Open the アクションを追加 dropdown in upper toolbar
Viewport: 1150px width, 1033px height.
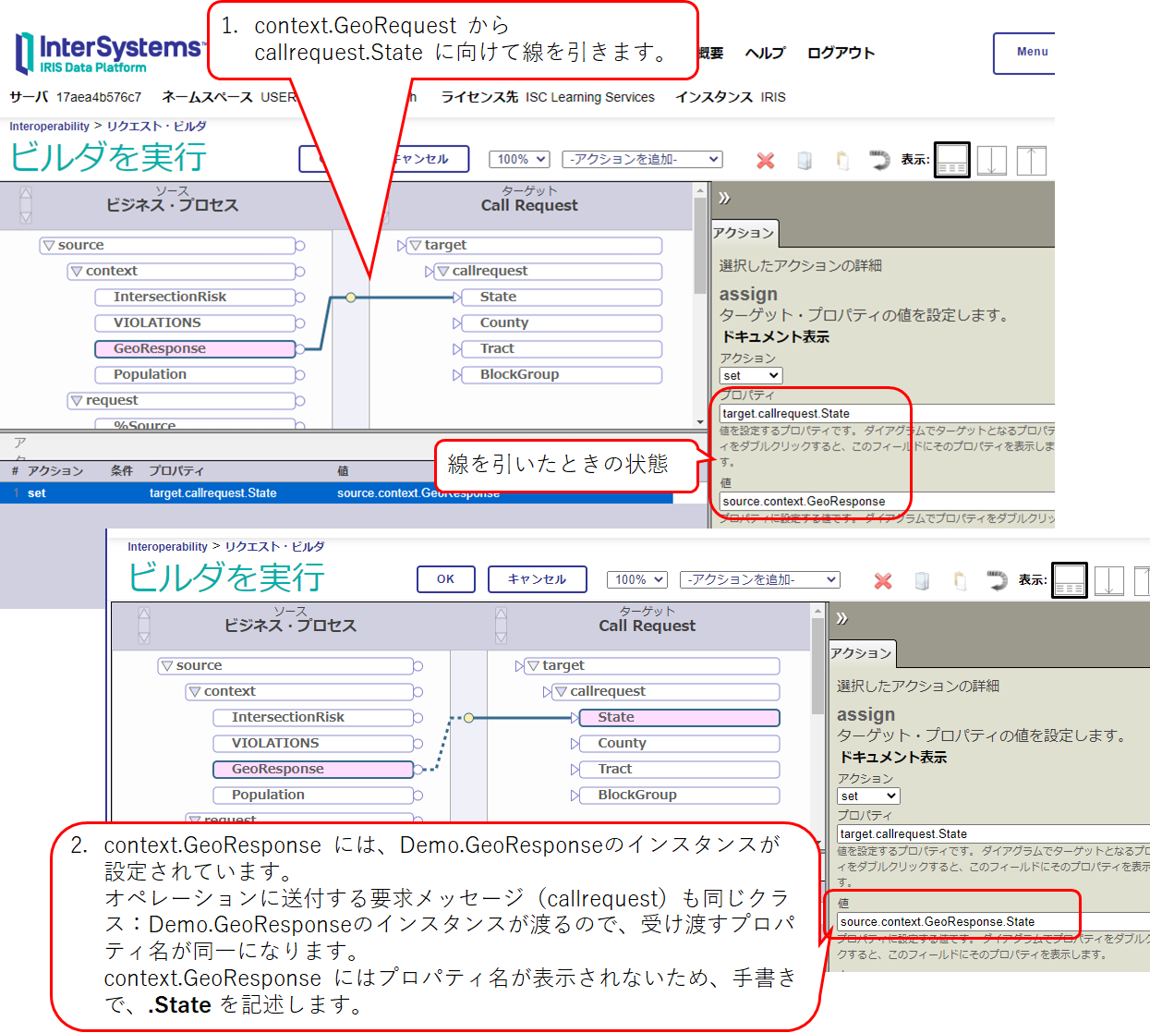642,160
